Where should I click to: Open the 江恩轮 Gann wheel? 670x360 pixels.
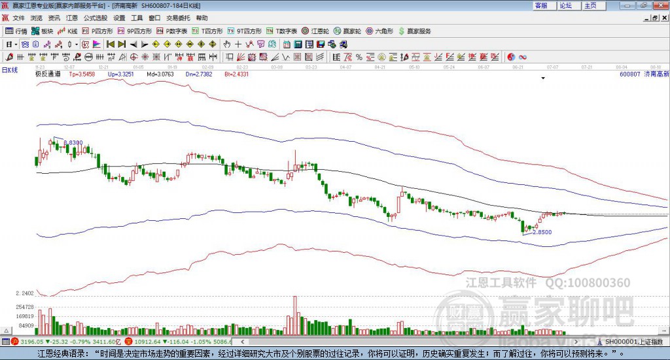click(315, 31)
